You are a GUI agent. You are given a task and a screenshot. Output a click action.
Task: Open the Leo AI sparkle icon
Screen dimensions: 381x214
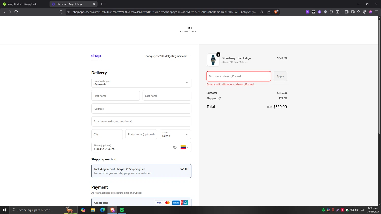pos(359,12)
